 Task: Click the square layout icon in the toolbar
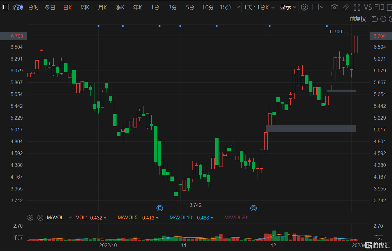point(316,7)
